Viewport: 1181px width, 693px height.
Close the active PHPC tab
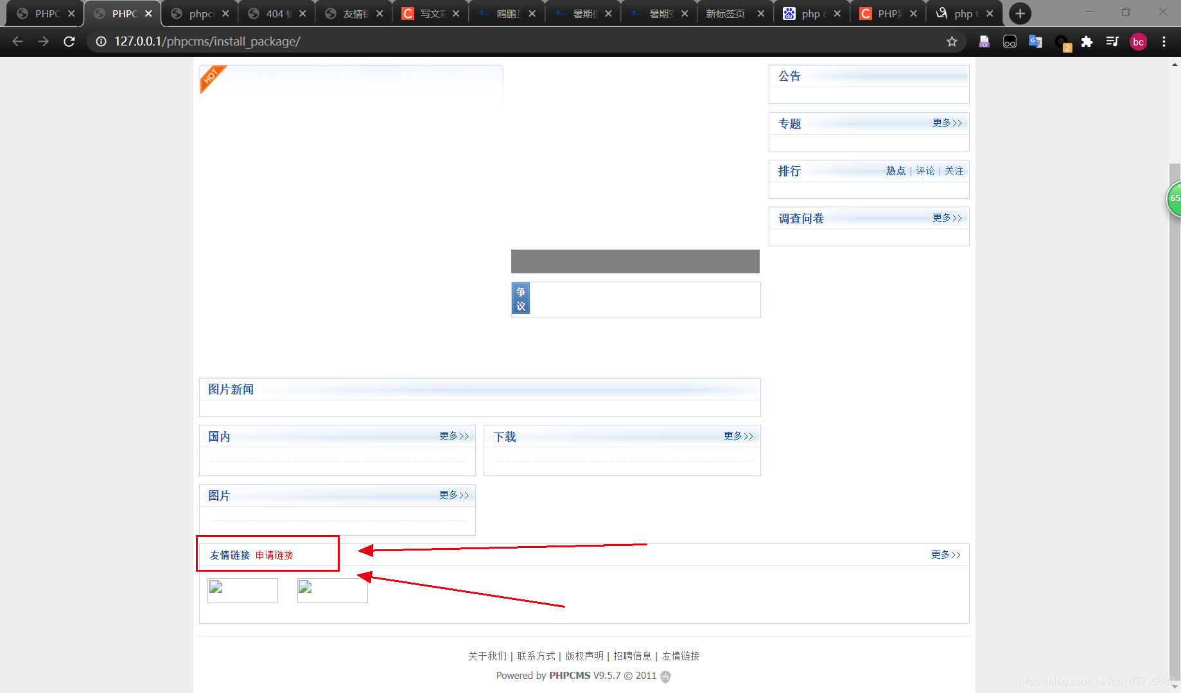(x=148, y=13)
